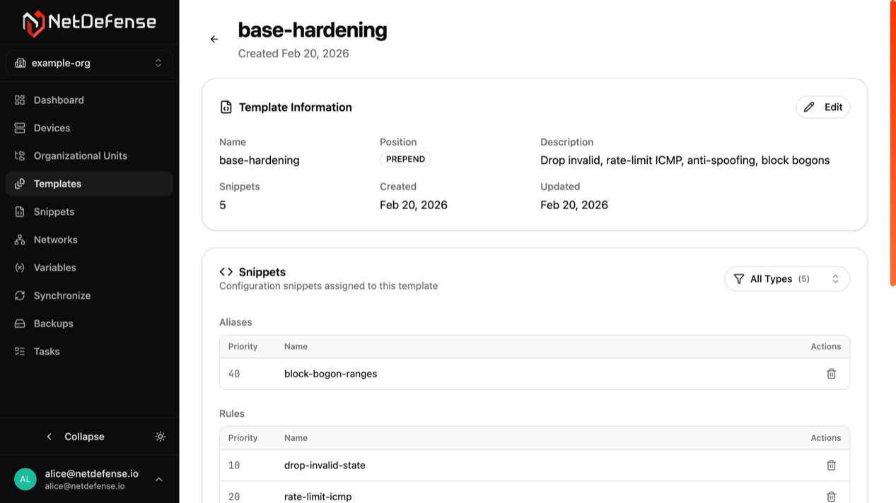
Task: Open the All Types filter dropdown
Action: click(x=786, y=279)
